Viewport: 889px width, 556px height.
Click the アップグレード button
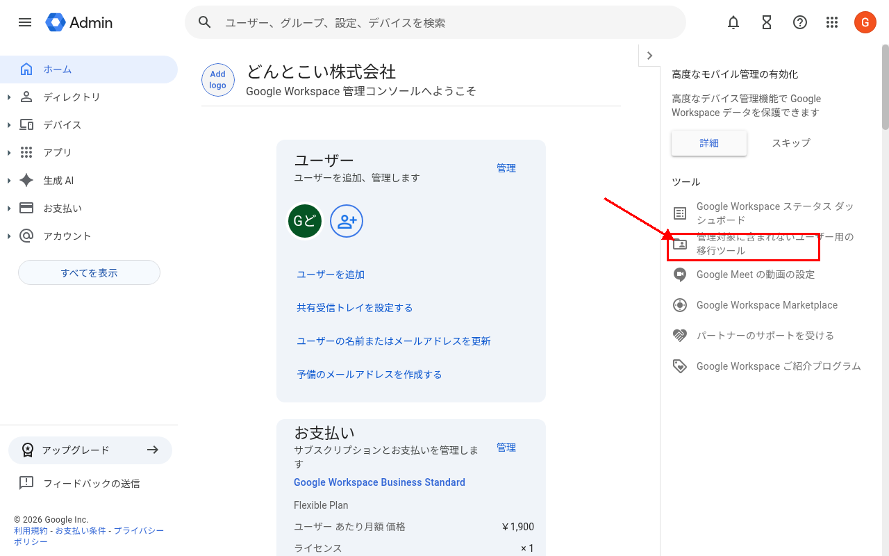90,450
